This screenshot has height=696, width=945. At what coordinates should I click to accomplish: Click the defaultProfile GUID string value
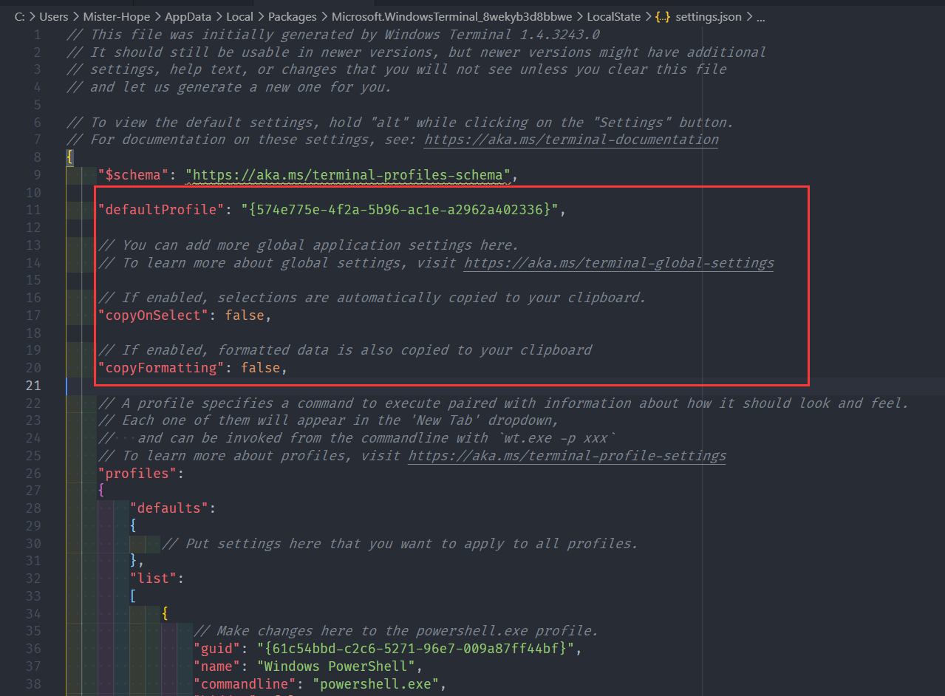(x=400, y=210)
